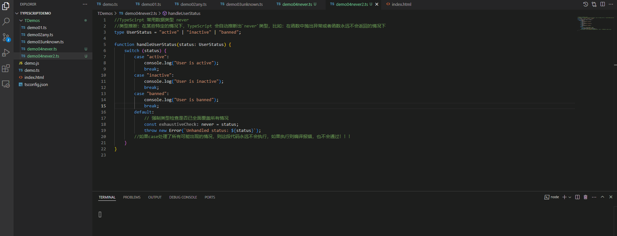The image size is (617, 236).
Task: Show the DEBUG CONSOLE panel tab
Action: tap(183, 197)
